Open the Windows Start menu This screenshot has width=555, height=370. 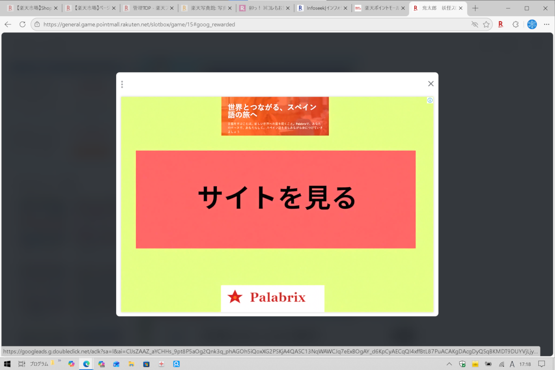pyautogui.click(x=7, y=364)
